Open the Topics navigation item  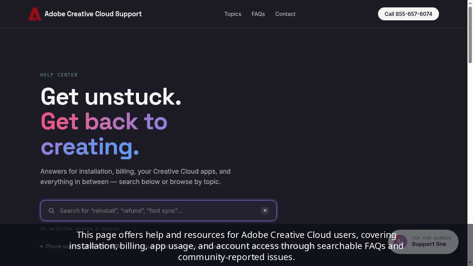click(233, 14)
